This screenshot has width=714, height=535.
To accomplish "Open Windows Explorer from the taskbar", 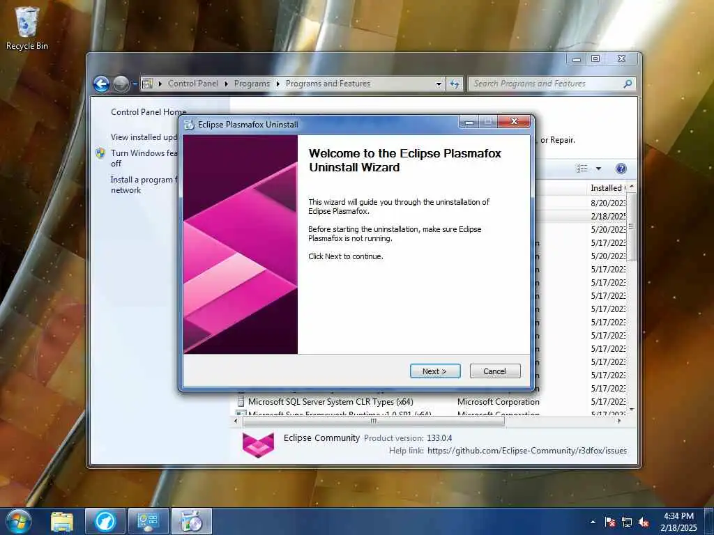I will (62, 521).
